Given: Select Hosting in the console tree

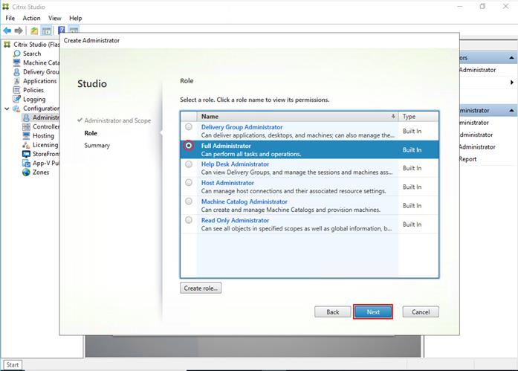Looking at the screenshot, I should click(43, 135).
